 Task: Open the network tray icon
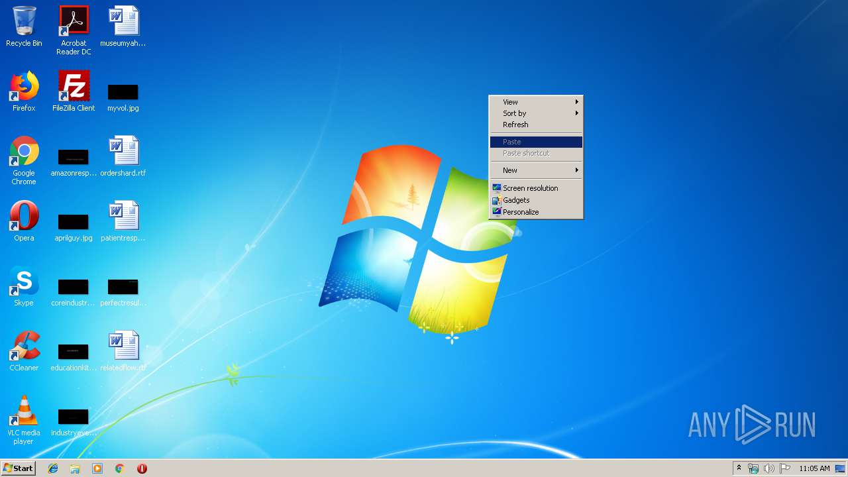753,468
